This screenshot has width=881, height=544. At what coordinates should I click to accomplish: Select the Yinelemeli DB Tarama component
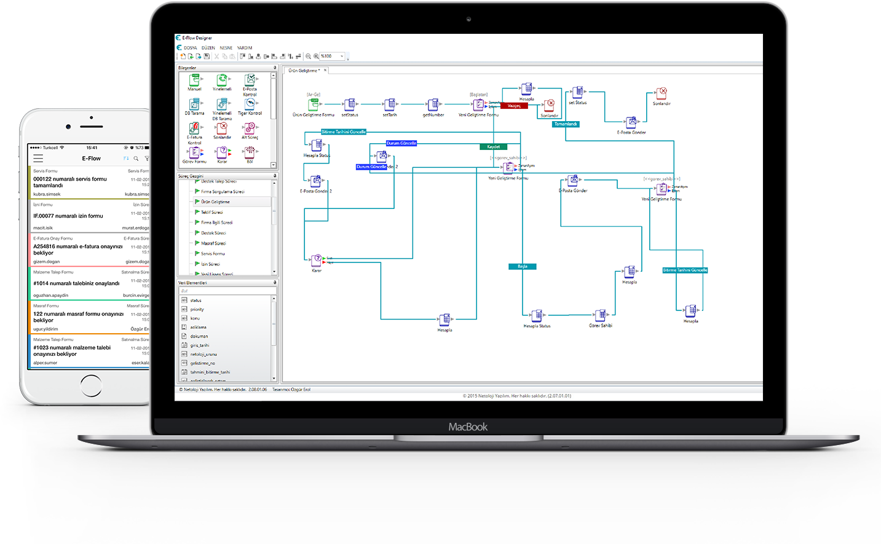222,109
